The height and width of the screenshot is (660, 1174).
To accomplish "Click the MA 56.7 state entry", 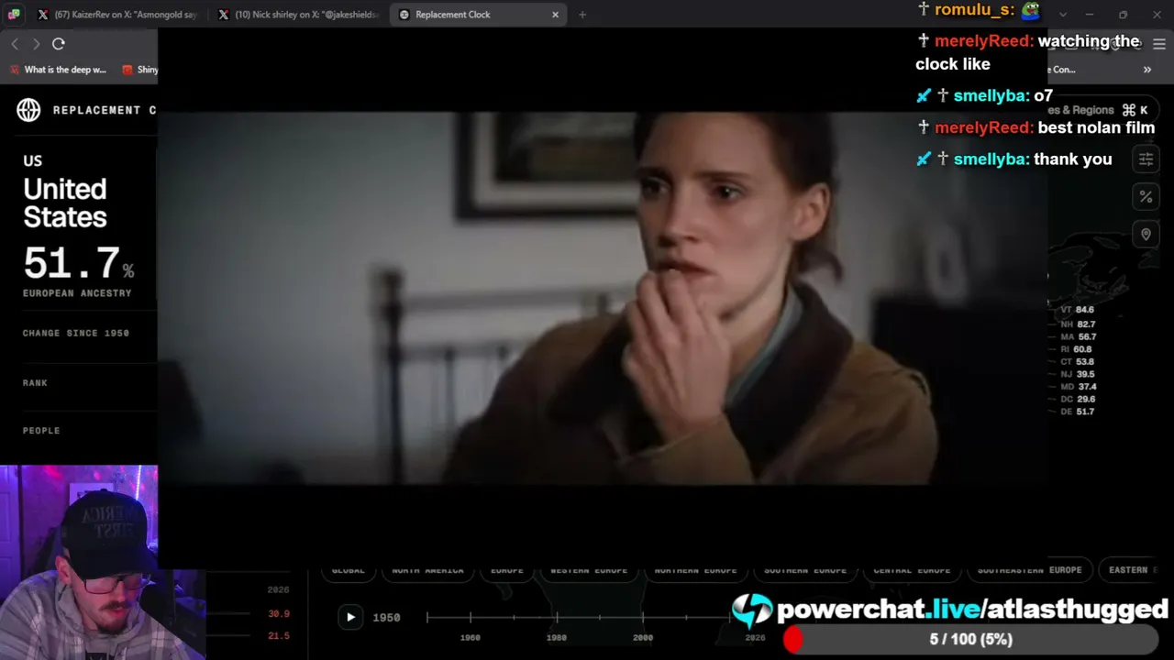I will 1078,337.
